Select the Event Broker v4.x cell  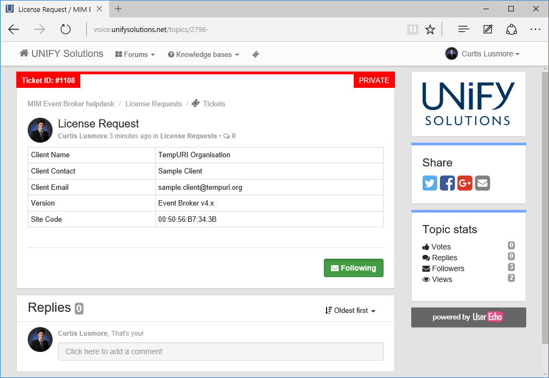click(x=269, y=203)
